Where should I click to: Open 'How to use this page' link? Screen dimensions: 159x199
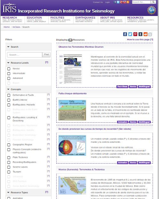[x=140, y=40]
